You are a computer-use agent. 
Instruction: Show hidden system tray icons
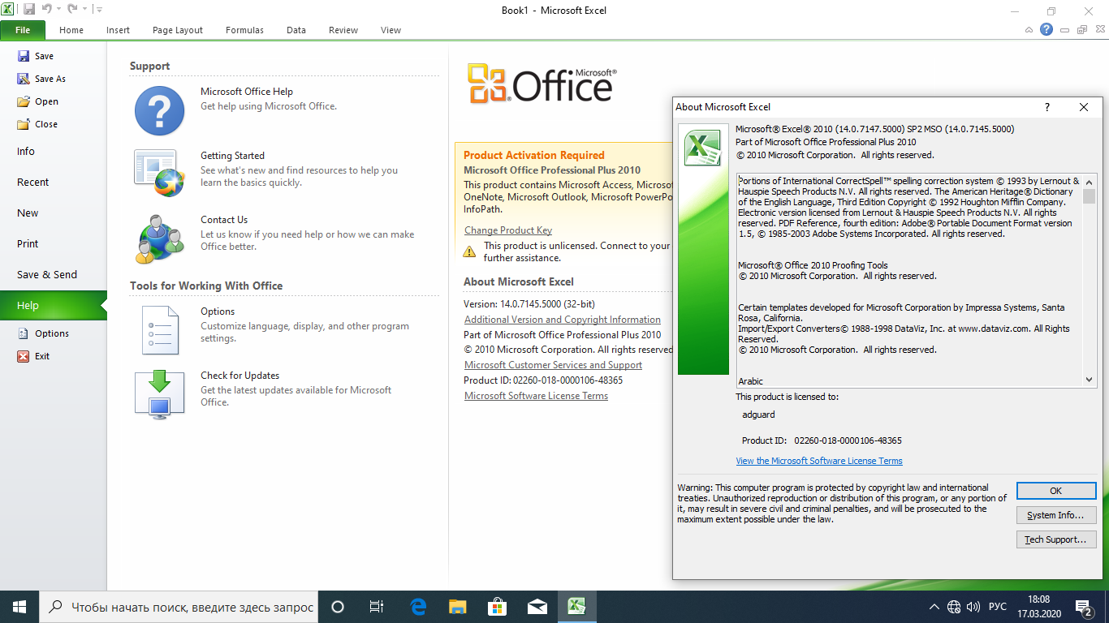[x=934, y=607]
